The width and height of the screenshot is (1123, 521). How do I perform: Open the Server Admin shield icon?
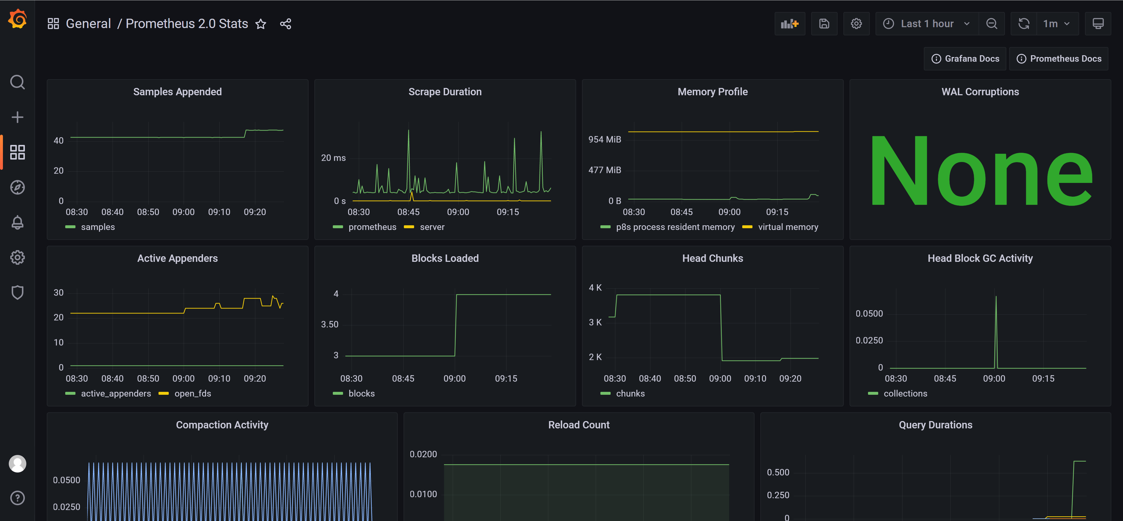pos(18,292)
